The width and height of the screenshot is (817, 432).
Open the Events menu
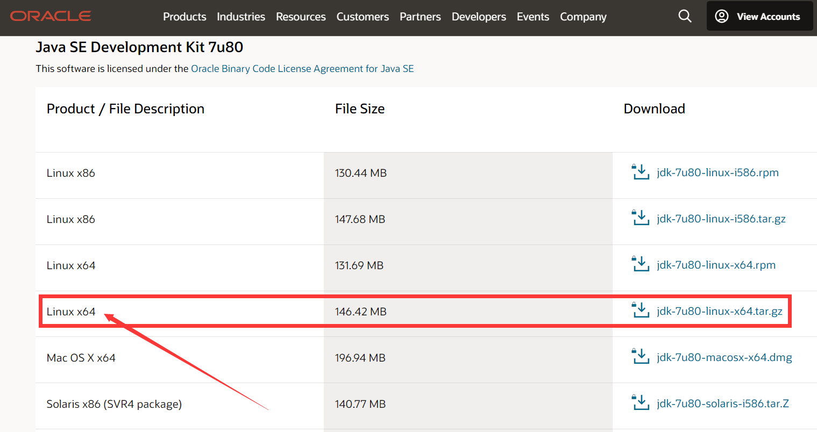pos(533,17)
